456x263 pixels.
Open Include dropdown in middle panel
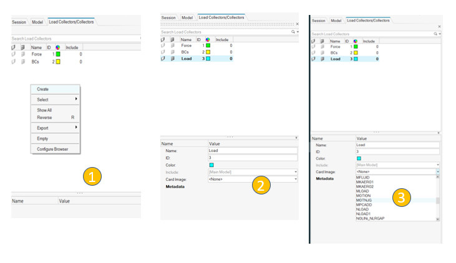[x=296, y=172]
